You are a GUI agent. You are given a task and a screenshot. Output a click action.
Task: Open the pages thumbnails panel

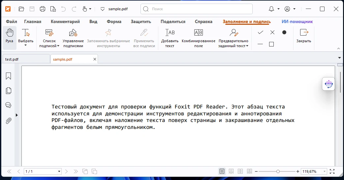[8, 91]
